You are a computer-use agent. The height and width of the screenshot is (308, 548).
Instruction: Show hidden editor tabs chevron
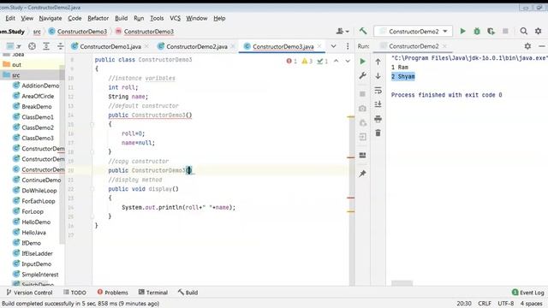333,46
